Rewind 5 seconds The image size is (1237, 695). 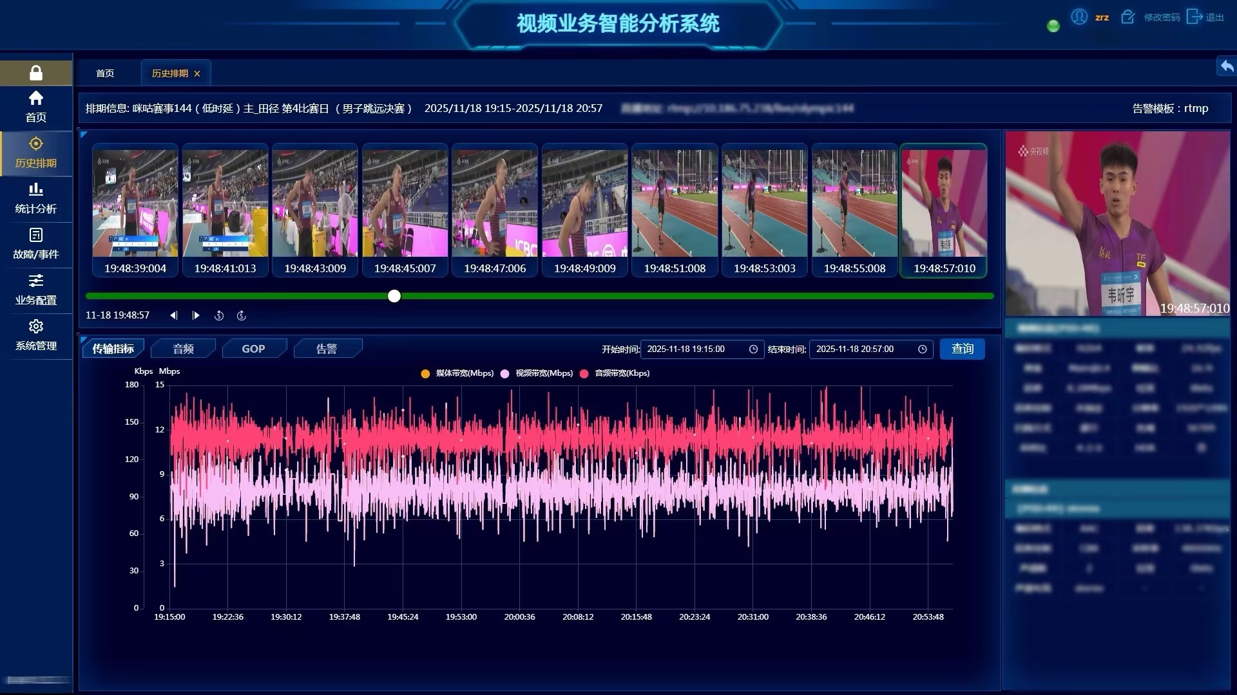click(x=219, y=315)
